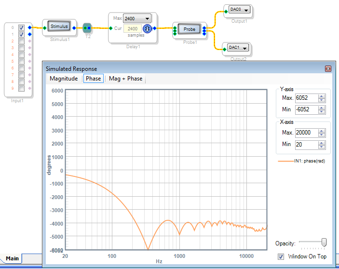Screen dimensions: 339x269
Task: Decrease the Y-axis Min value with down arrow
Action: tap(322, 112)
